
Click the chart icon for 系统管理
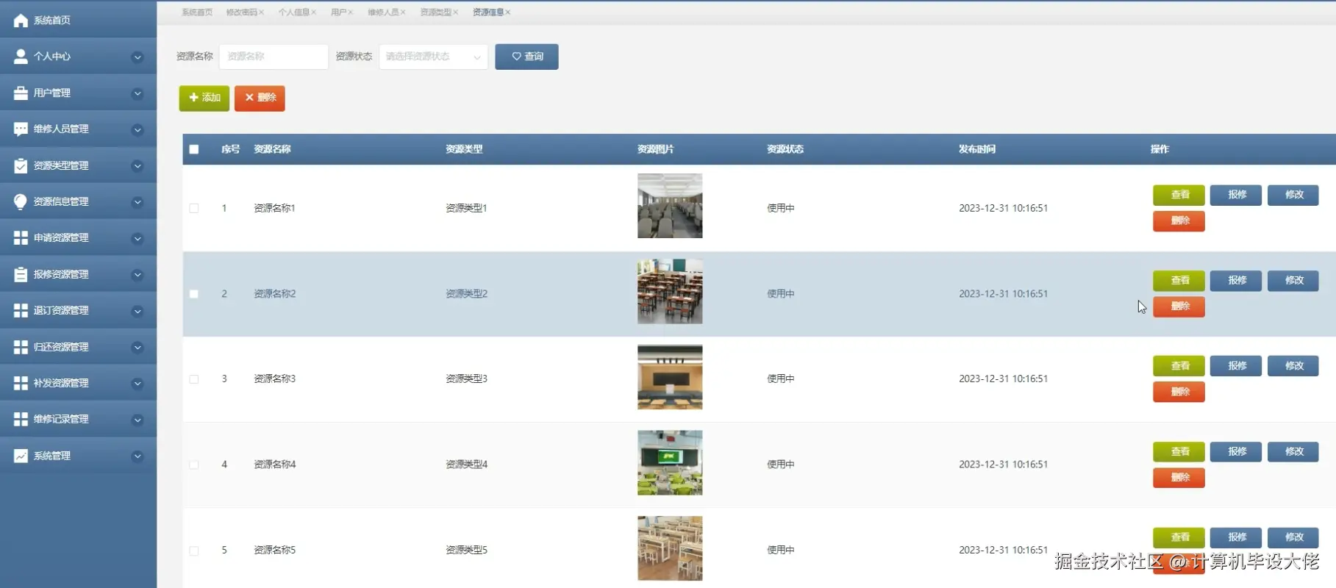pyautogui.click(x=21, y=456)
